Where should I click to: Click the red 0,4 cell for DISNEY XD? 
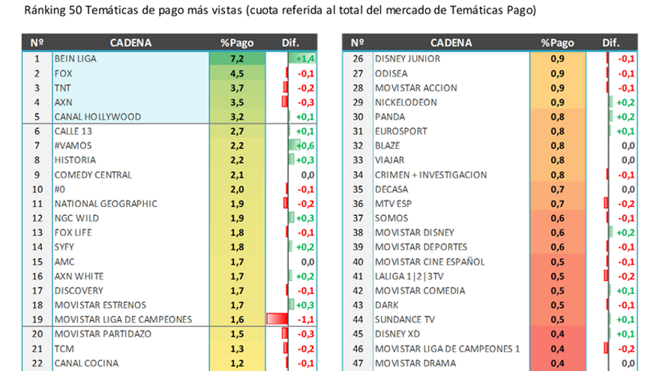point(557,334)
